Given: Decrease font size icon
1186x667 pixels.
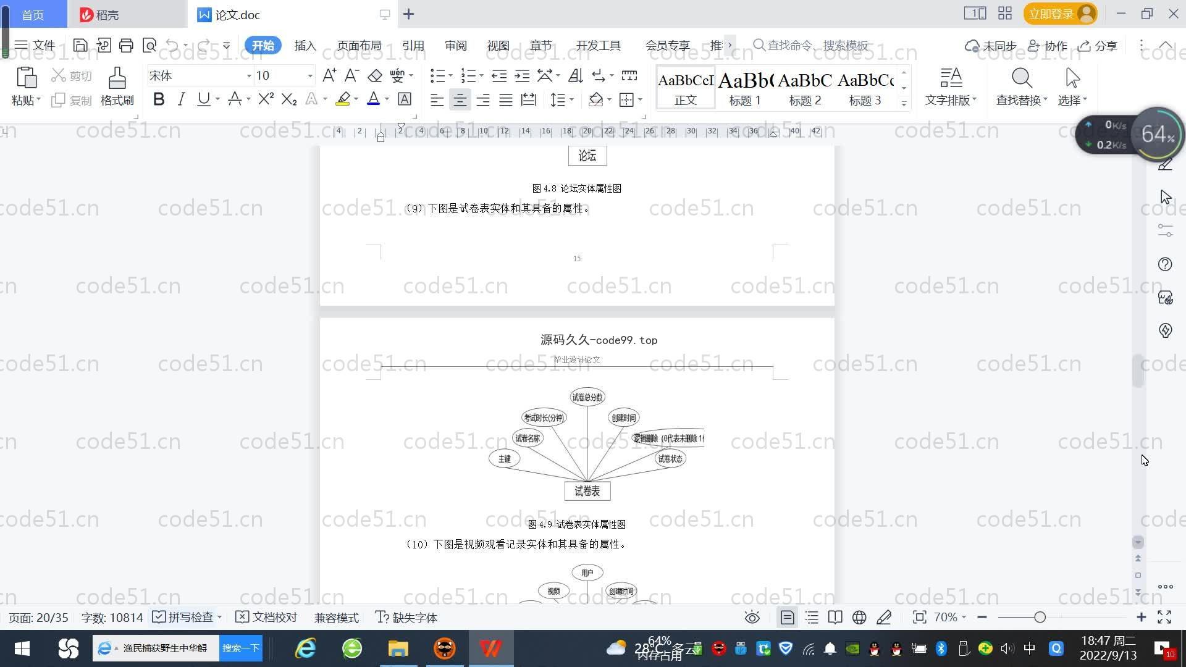Looking at the screenshot, I should click(351, 75).
